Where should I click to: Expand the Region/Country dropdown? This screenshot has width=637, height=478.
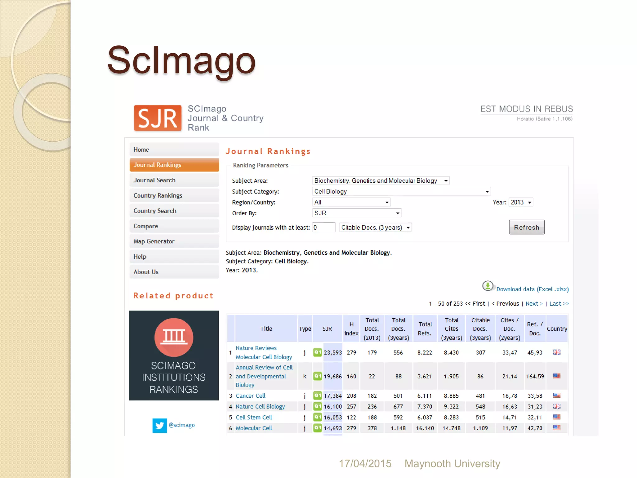[351, 202]
